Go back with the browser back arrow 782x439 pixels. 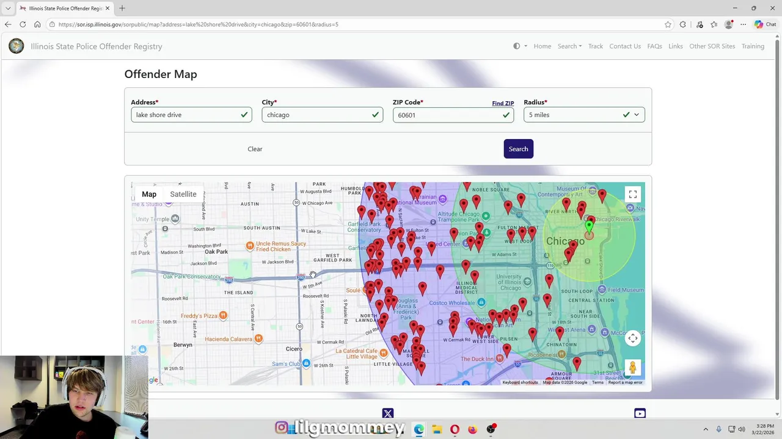click(x=8, y=24)
